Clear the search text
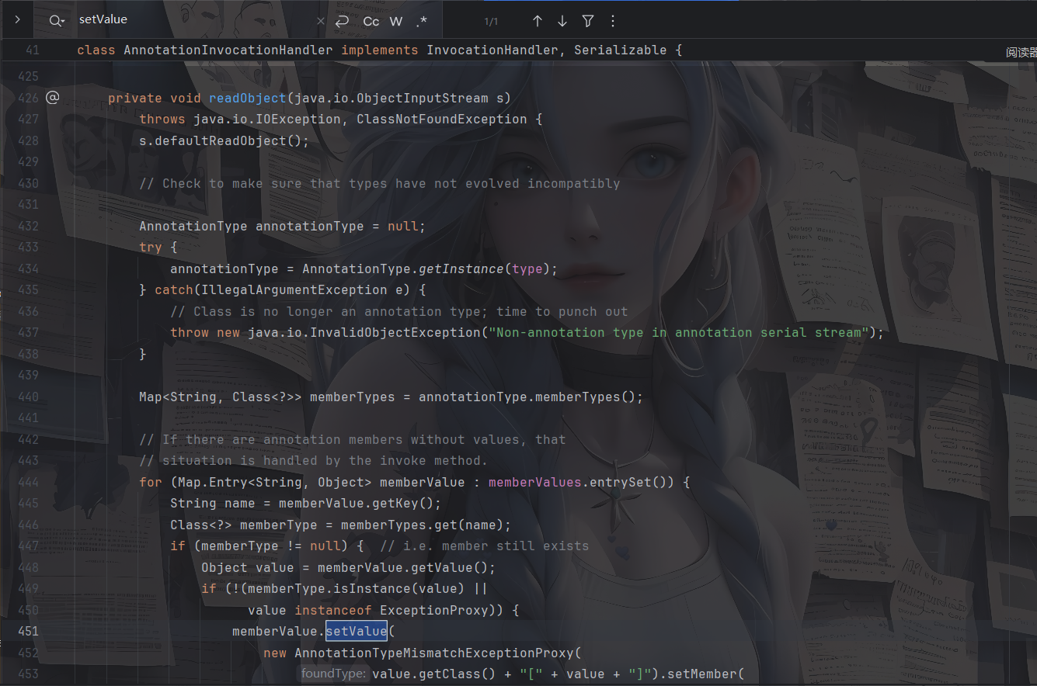 point(321,21)
